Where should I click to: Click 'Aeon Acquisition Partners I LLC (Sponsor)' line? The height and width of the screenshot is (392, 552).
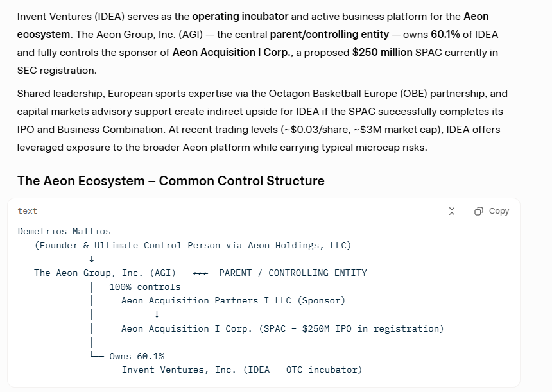pyautogui.click(x=234, y=300)
